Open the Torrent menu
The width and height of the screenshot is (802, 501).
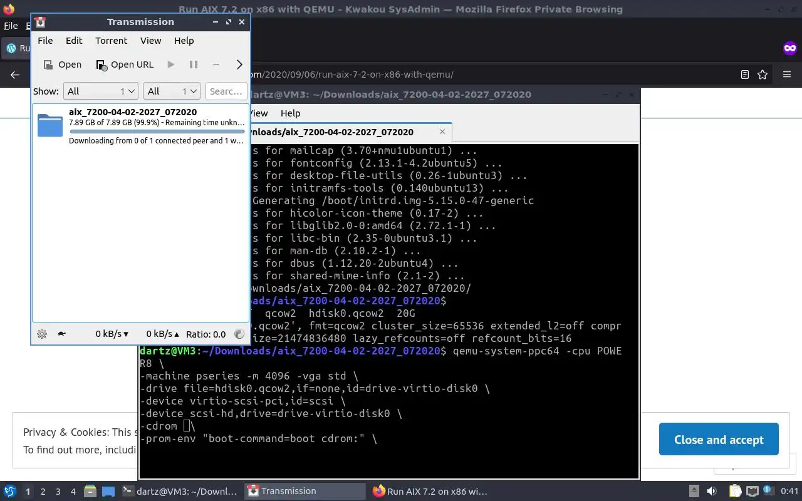112,41
